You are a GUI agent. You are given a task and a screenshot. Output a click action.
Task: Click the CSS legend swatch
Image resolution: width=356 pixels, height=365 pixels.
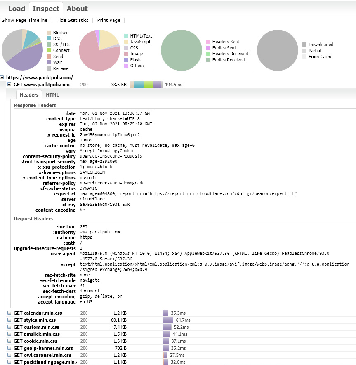point(126,48)
